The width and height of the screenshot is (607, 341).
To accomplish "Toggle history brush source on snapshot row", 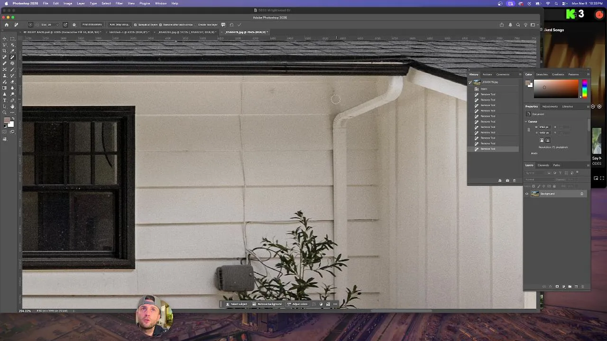I will (470, 82).
